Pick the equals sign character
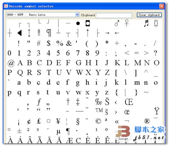The image size is (169, 146). tap(136, 53)
